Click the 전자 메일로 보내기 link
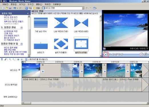The width and height of the screenshot is (149, 107). 11,36
